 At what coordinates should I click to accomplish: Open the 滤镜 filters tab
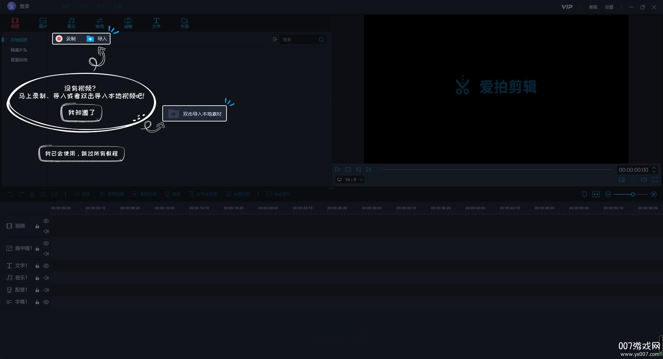click(128, 23)
